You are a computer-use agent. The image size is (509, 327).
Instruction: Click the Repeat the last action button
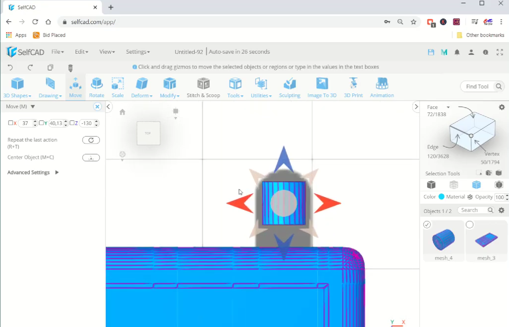pos(91,140)
